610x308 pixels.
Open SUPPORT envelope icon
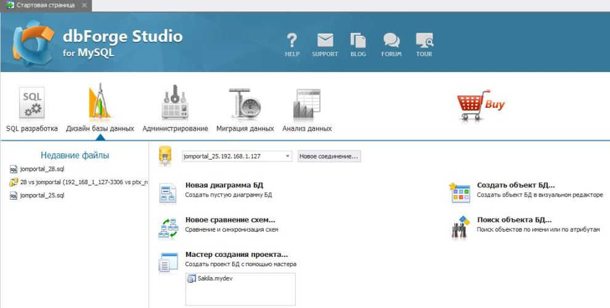pyautogui.click(x=325, y=41)
